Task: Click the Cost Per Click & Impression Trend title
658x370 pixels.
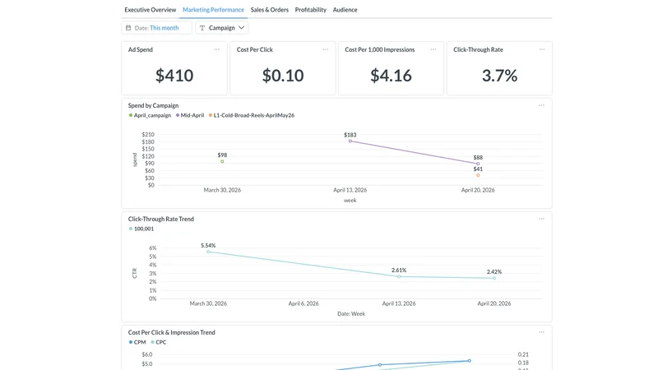Action: [171, 332]
